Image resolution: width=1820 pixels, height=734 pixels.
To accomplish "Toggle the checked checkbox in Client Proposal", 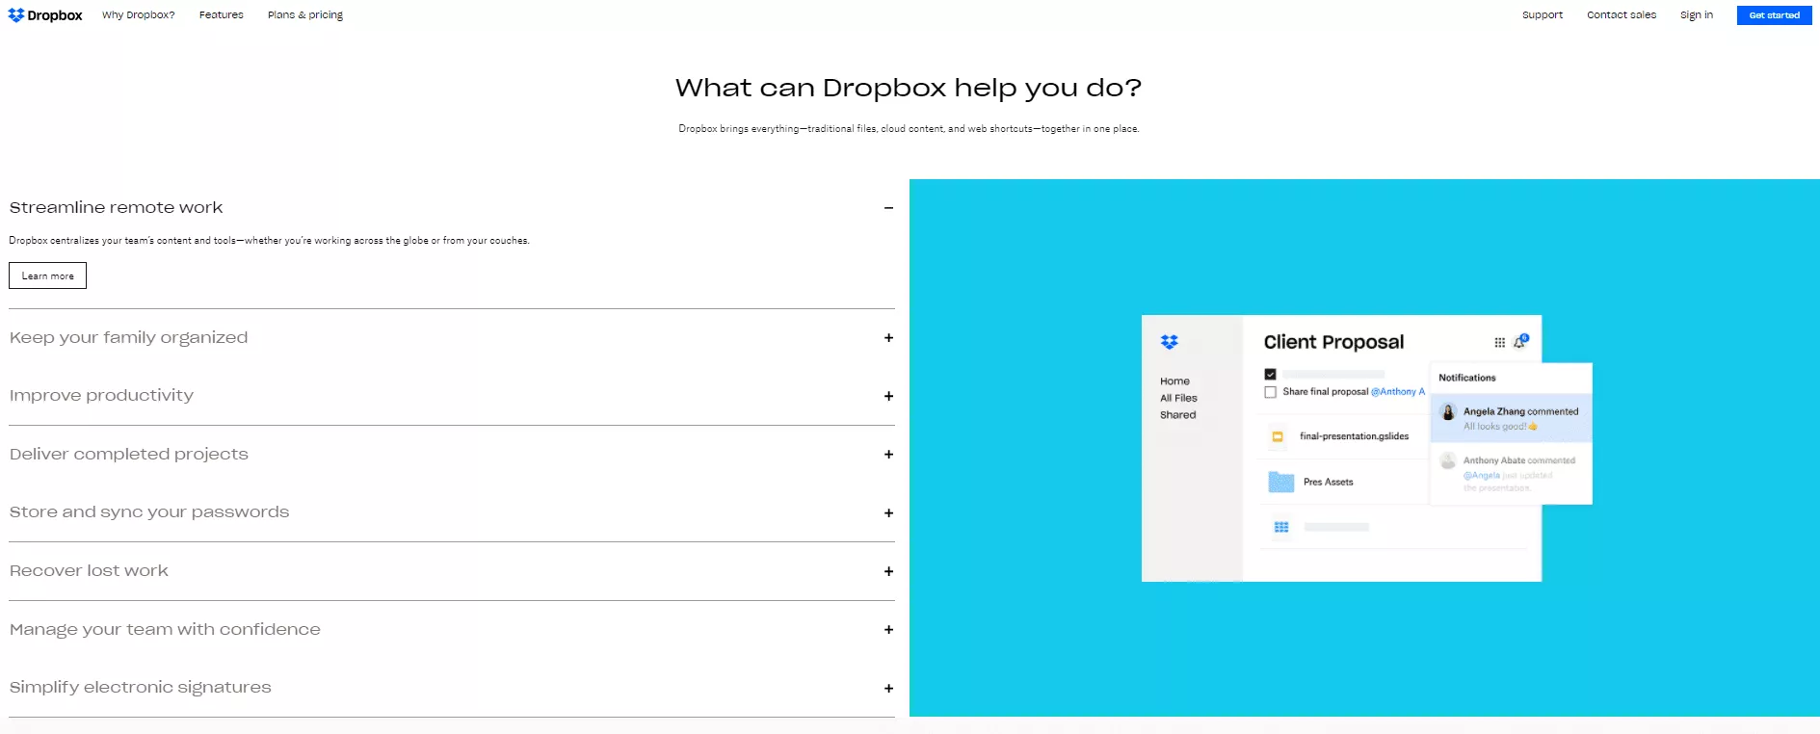I will pos(1271,374).
